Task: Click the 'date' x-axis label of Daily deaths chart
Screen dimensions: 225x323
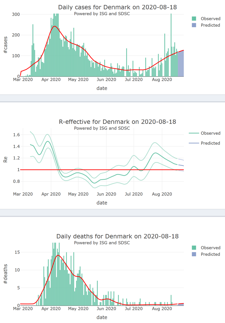Action: [x=102, y=317]
